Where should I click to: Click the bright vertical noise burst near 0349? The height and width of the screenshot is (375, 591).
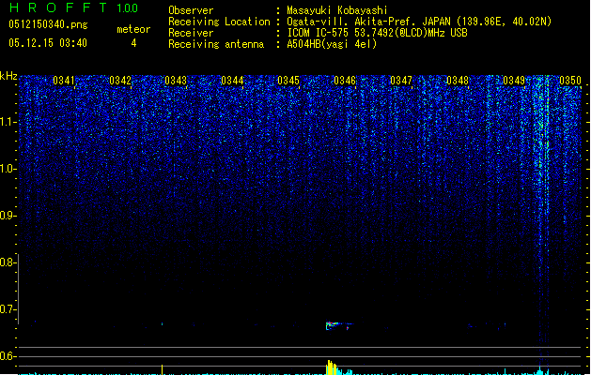(x=542, y=211)
